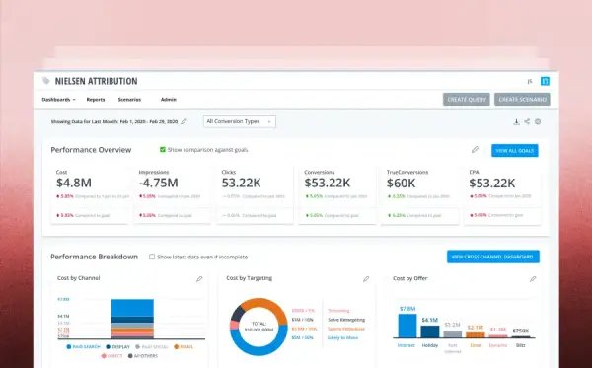Edit the Cost by Channel chart
The height and width of the screenshot is (368, 592).
(x=199, y=279)
